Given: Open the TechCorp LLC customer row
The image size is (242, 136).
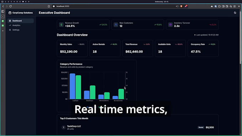Looking at the screenshot, I should point(138,127).
